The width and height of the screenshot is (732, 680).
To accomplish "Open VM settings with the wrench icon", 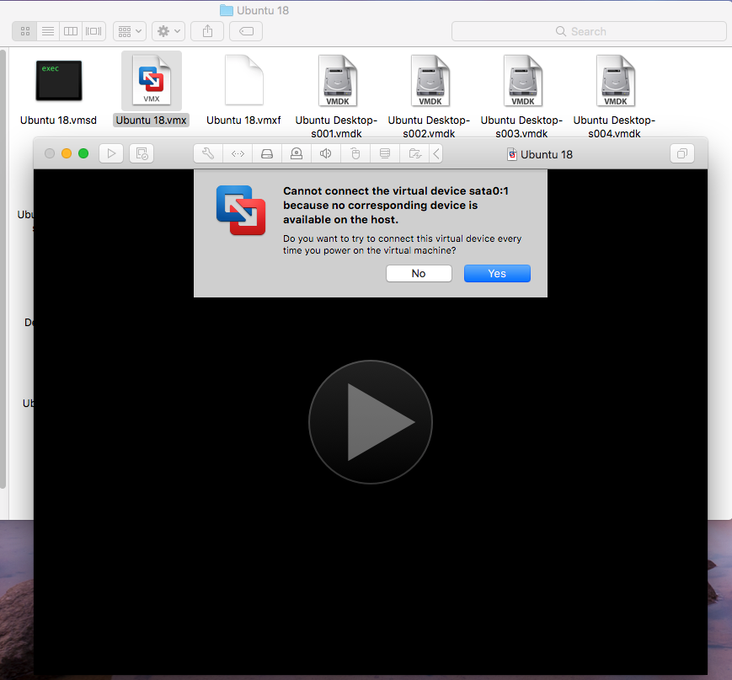I will click(208, 153).
